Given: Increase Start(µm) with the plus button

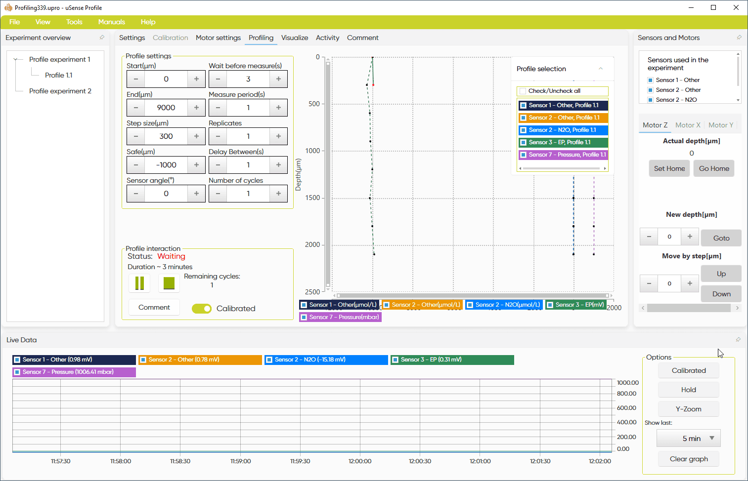Looking at the screenshot, I should pos(196,79).
